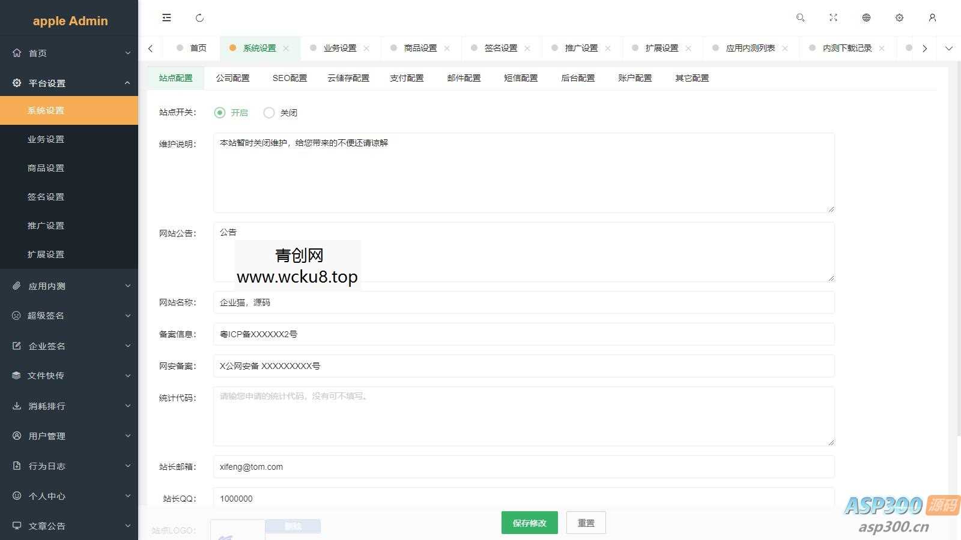Image resolution: width=961 pixels, height=540 pixels.
Task: Click the 重置 reset button
Action: 586,523
